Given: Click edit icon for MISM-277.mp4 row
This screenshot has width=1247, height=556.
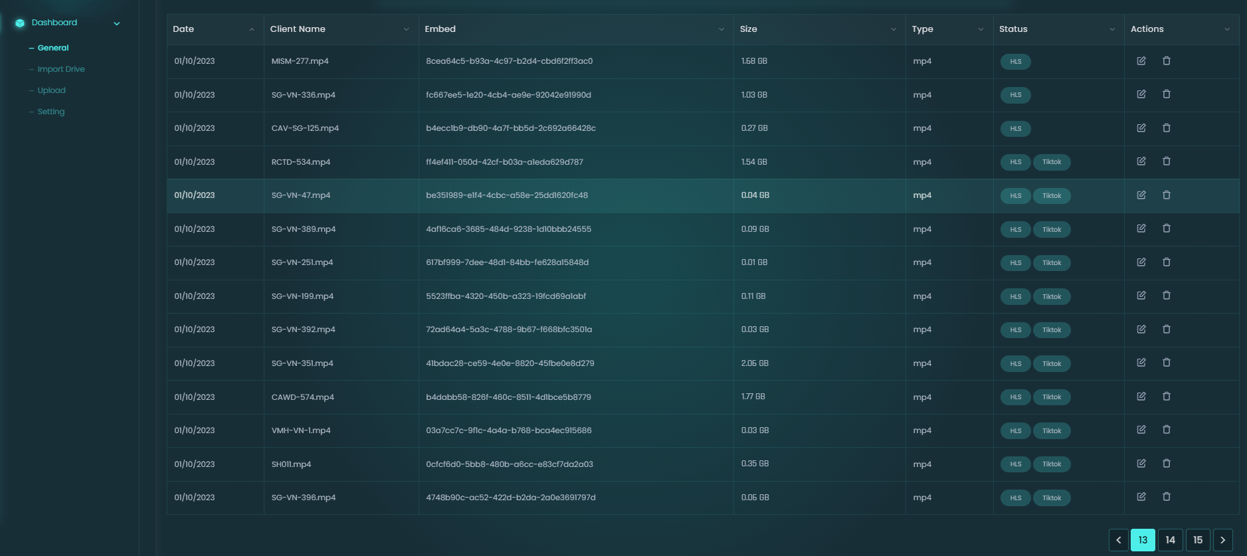Looking at the screenshot, I should (1141, 61).
